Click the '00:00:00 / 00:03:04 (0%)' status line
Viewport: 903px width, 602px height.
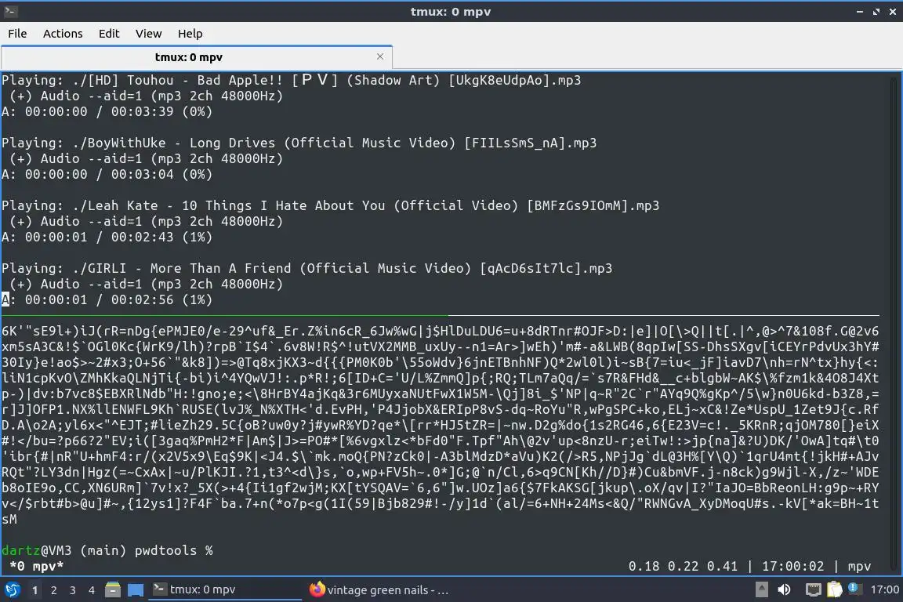(x=118, y=175)
